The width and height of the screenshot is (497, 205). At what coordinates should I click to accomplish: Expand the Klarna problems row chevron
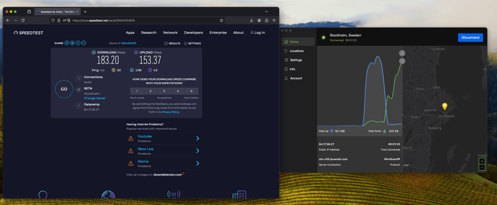(198, 163)
